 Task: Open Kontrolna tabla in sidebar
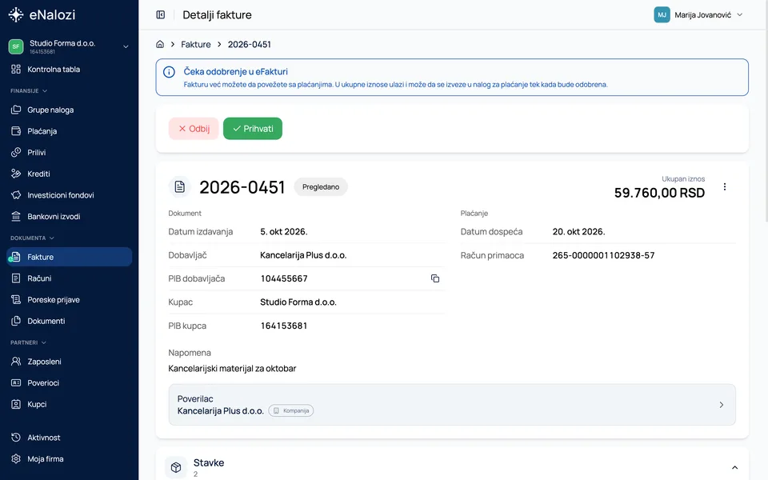pos(69,69)
